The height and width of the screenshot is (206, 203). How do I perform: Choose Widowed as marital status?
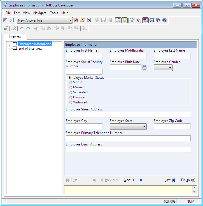click(x=70, y=103)
